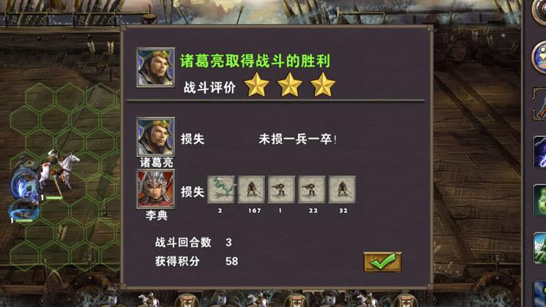546x307 pixels.
Task: Select the lightning spell icon in side panel
Action: pos(540,152)
